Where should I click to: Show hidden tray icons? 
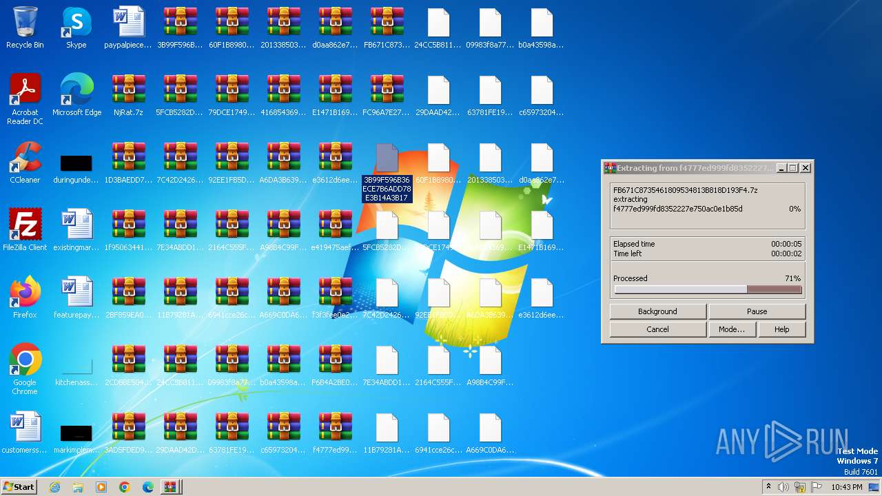pyautogui.click(x=769, y=487)
